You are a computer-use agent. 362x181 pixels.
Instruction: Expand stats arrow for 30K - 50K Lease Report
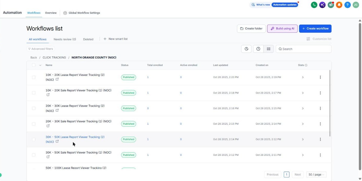(x=303, y=139)
